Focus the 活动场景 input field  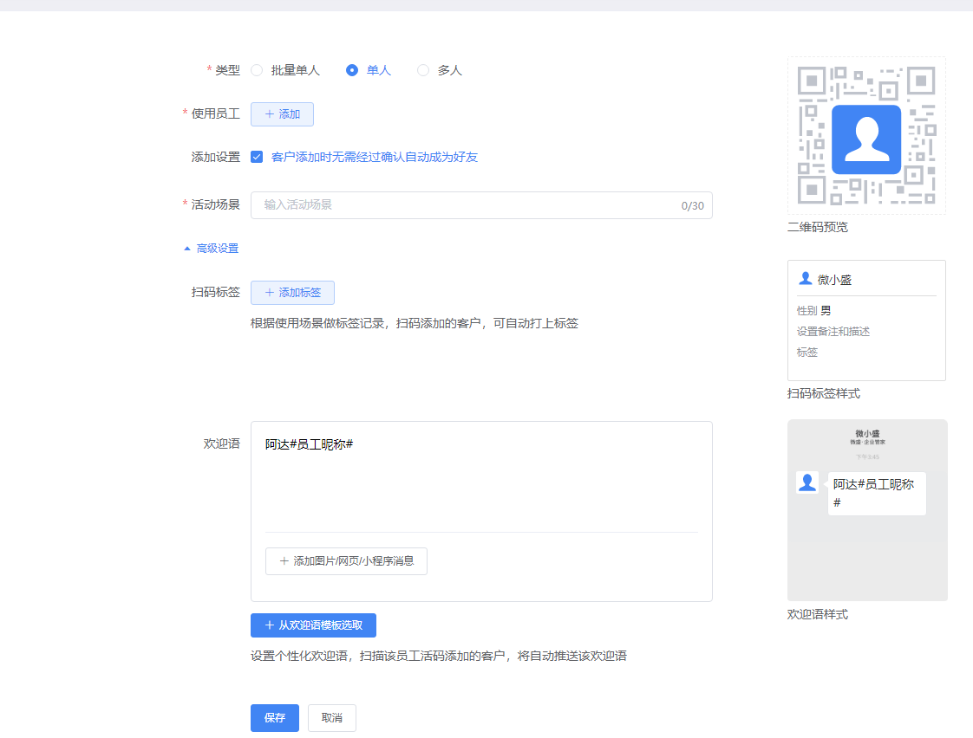468,205
